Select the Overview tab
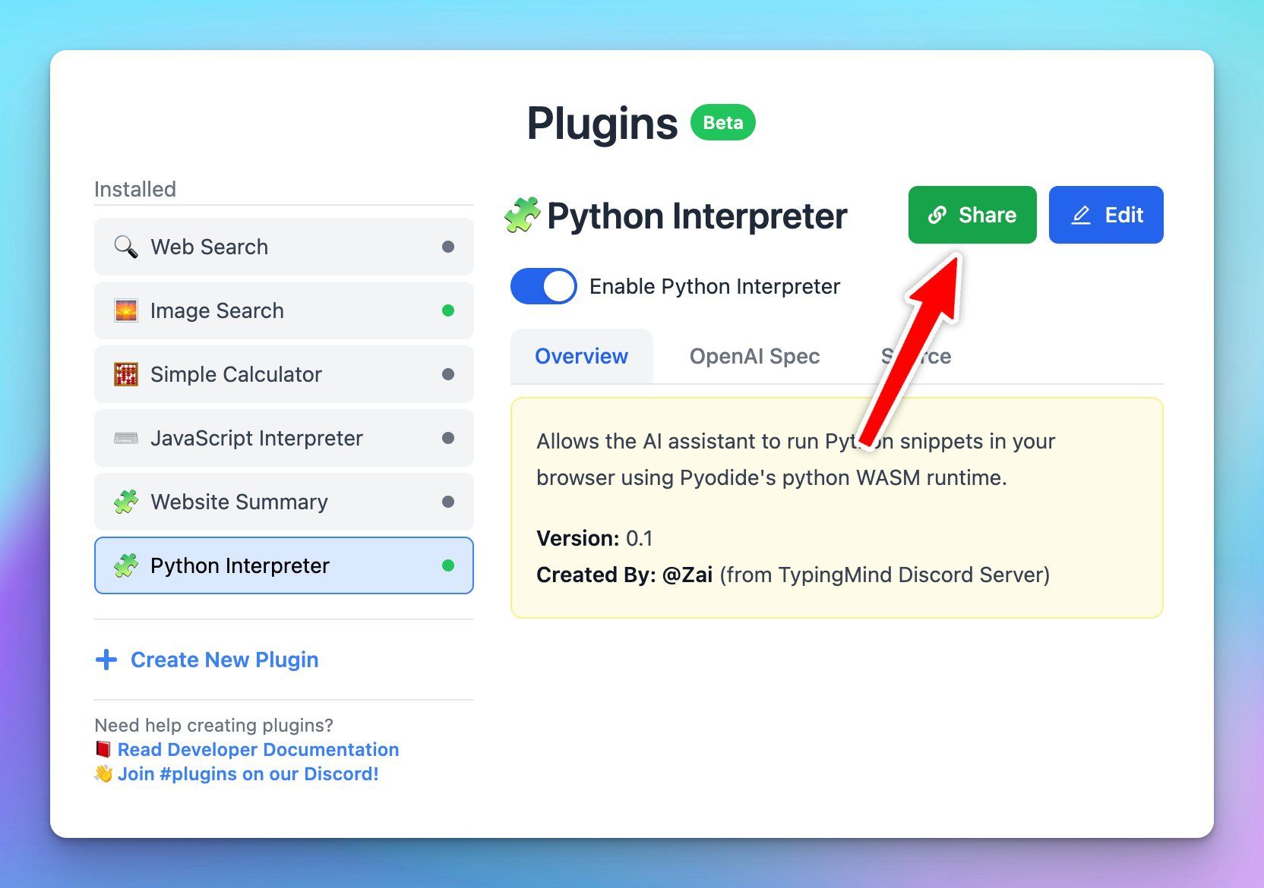This screenshot has height=888, width=1264. [581, 356]
